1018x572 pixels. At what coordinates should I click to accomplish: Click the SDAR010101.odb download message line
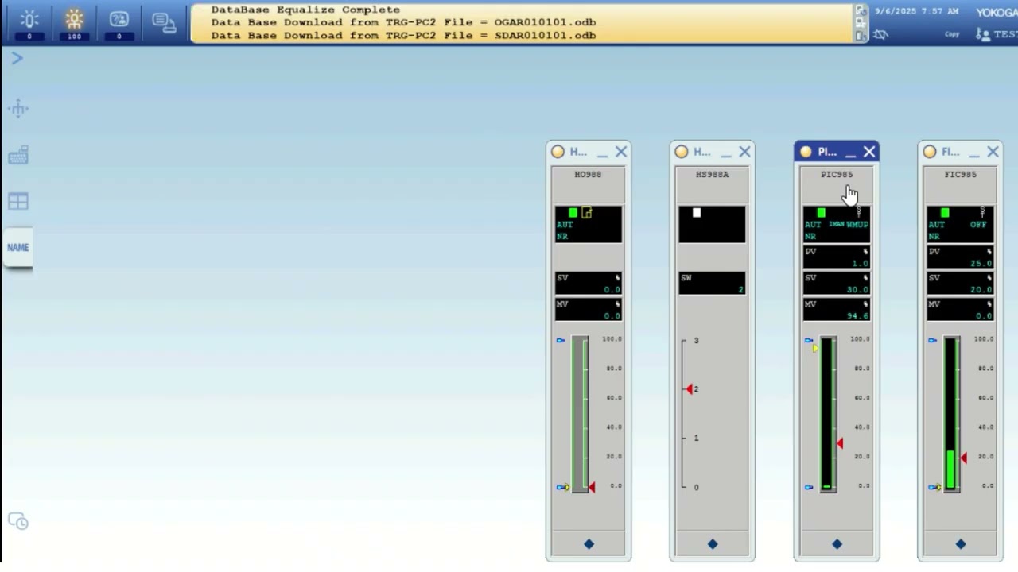click(403, 35)
